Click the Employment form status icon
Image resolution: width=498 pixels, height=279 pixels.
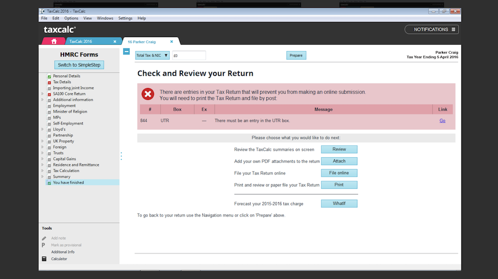pos(49,106)
